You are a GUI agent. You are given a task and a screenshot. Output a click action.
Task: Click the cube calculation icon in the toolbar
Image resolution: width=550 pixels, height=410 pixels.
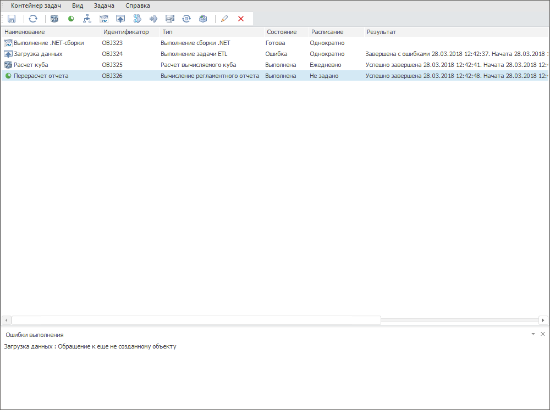coord(54,19)
